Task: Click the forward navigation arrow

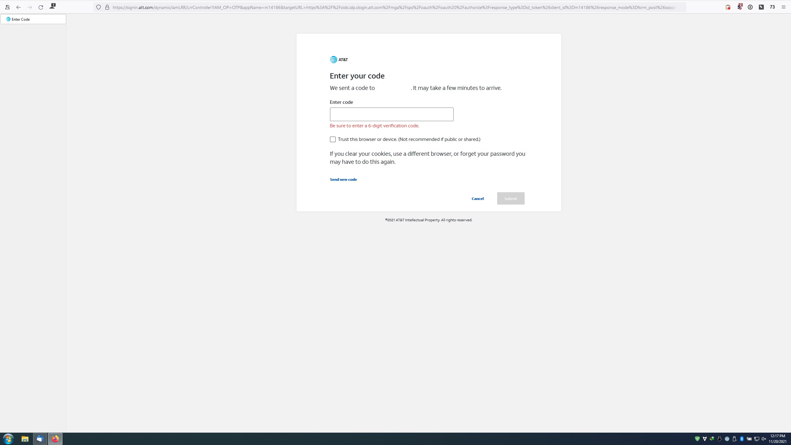Action: (x=30, y=7)
